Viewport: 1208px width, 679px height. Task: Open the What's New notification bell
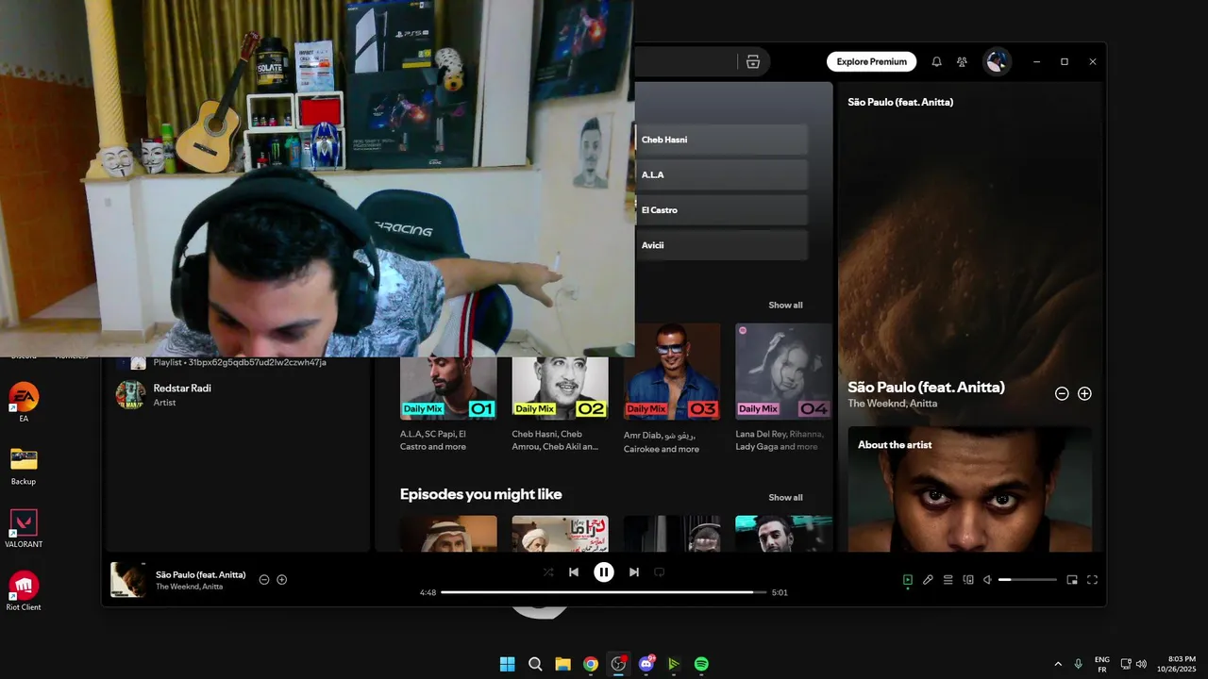pos(936,61)
